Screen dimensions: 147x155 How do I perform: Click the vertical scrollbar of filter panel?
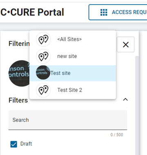click(137, 105)
